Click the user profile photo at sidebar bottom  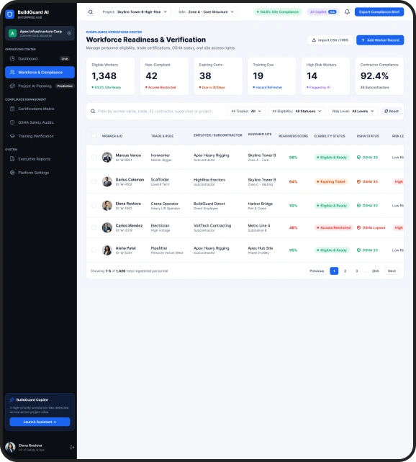pos(10,448)
